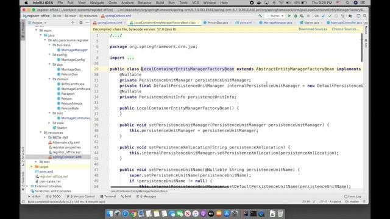This screenshot has height=219, width=390.
Task: Open the Structure side tool window
Action: point(23,156)
